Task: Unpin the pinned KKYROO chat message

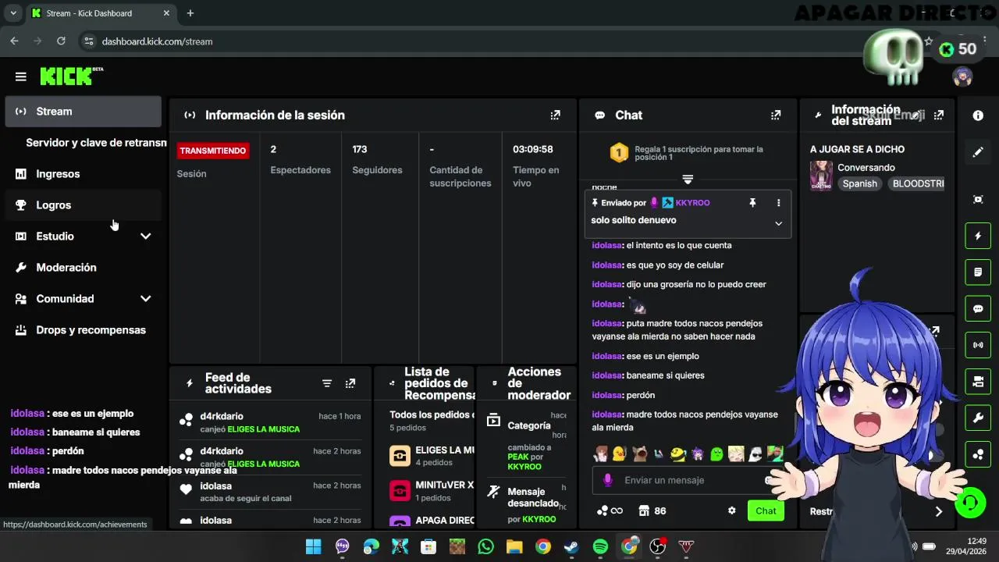Action: tap(752, 203)
